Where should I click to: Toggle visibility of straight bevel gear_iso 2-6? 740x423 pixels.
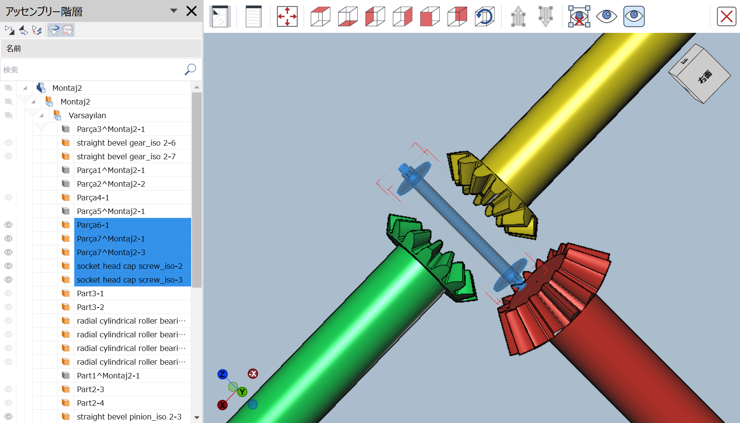click(x=8, y=143)
